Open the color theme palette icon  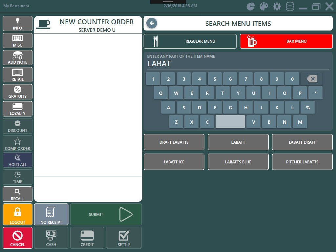[264, 7]
